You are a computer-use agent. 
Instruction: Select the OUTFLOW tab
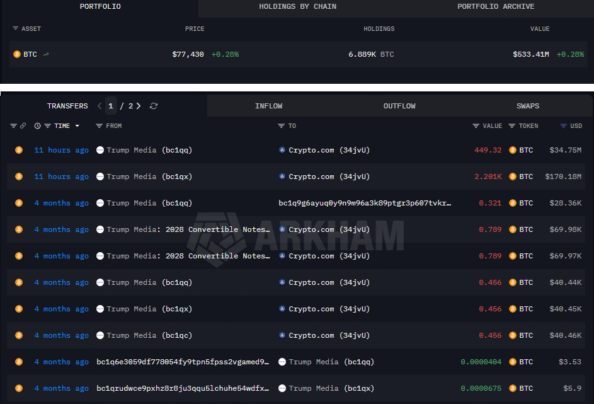399,106
